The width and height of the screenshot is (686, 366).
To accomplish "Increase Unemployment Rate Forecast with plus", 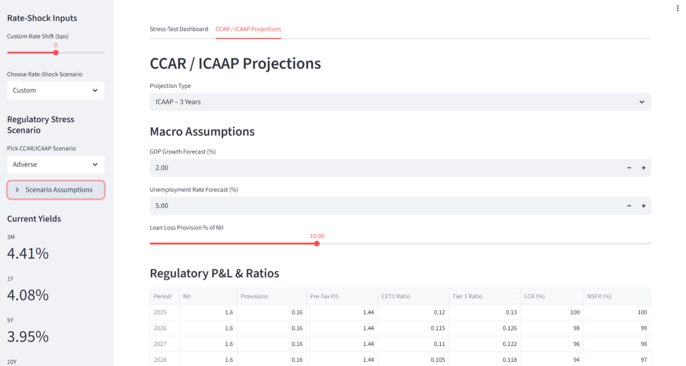I will 643,206.
